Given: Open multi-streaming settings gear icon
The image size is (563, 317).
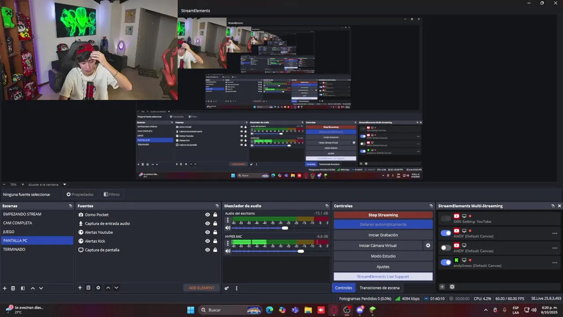Looking at the screenshot, I should pyautogui.click(x=452, y=287).
